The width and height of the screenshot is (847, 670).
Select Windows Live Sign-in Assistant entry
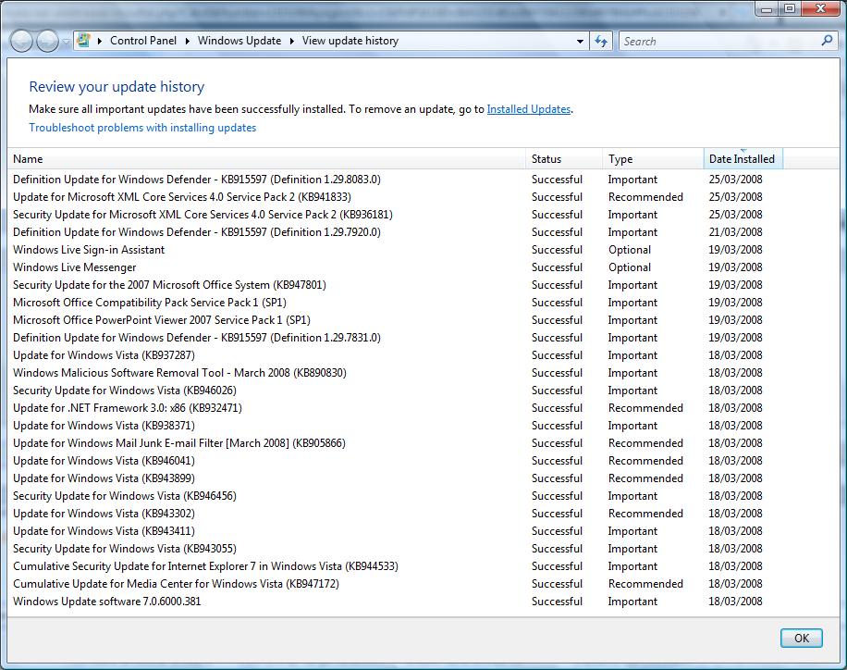pos(89,250)
